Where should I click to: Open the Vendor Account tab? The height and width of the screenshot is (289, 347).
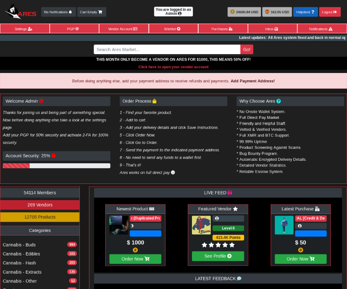pyautogui.click(x=124, y=28)
